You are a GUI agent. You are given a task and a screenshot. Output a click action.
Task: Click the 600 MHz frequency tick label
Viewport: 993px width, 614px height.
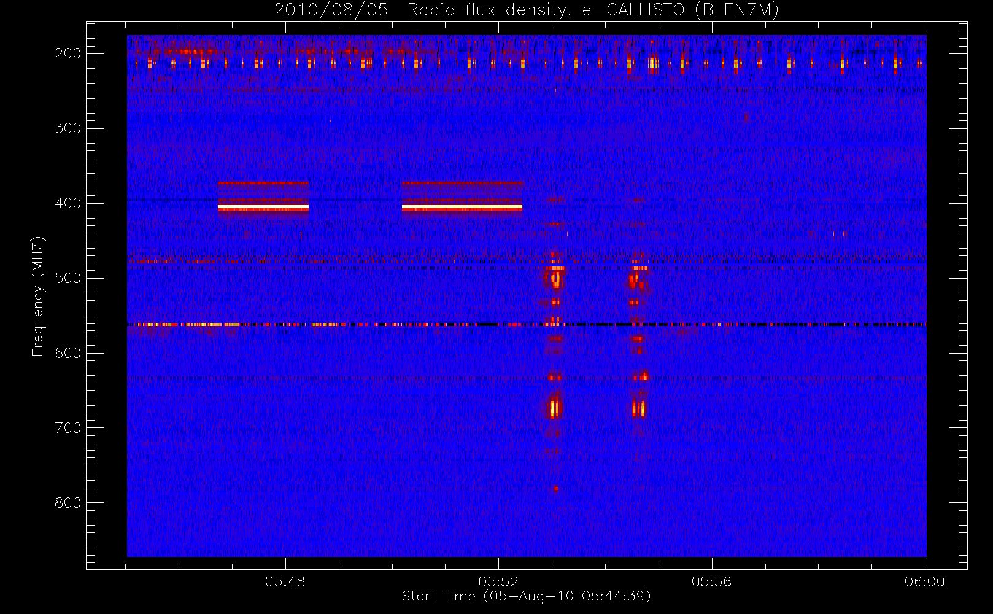click(68, 353)
